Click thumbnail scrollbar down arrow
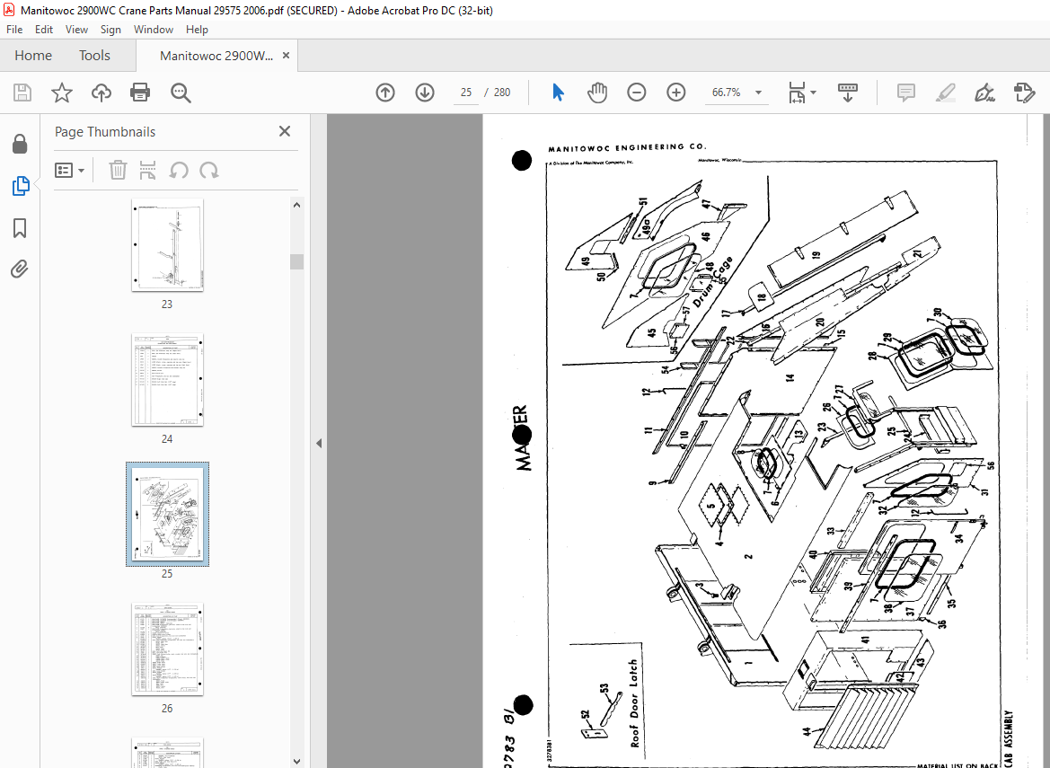This screenshot has width=1050, height=768. tap(296, 762)
